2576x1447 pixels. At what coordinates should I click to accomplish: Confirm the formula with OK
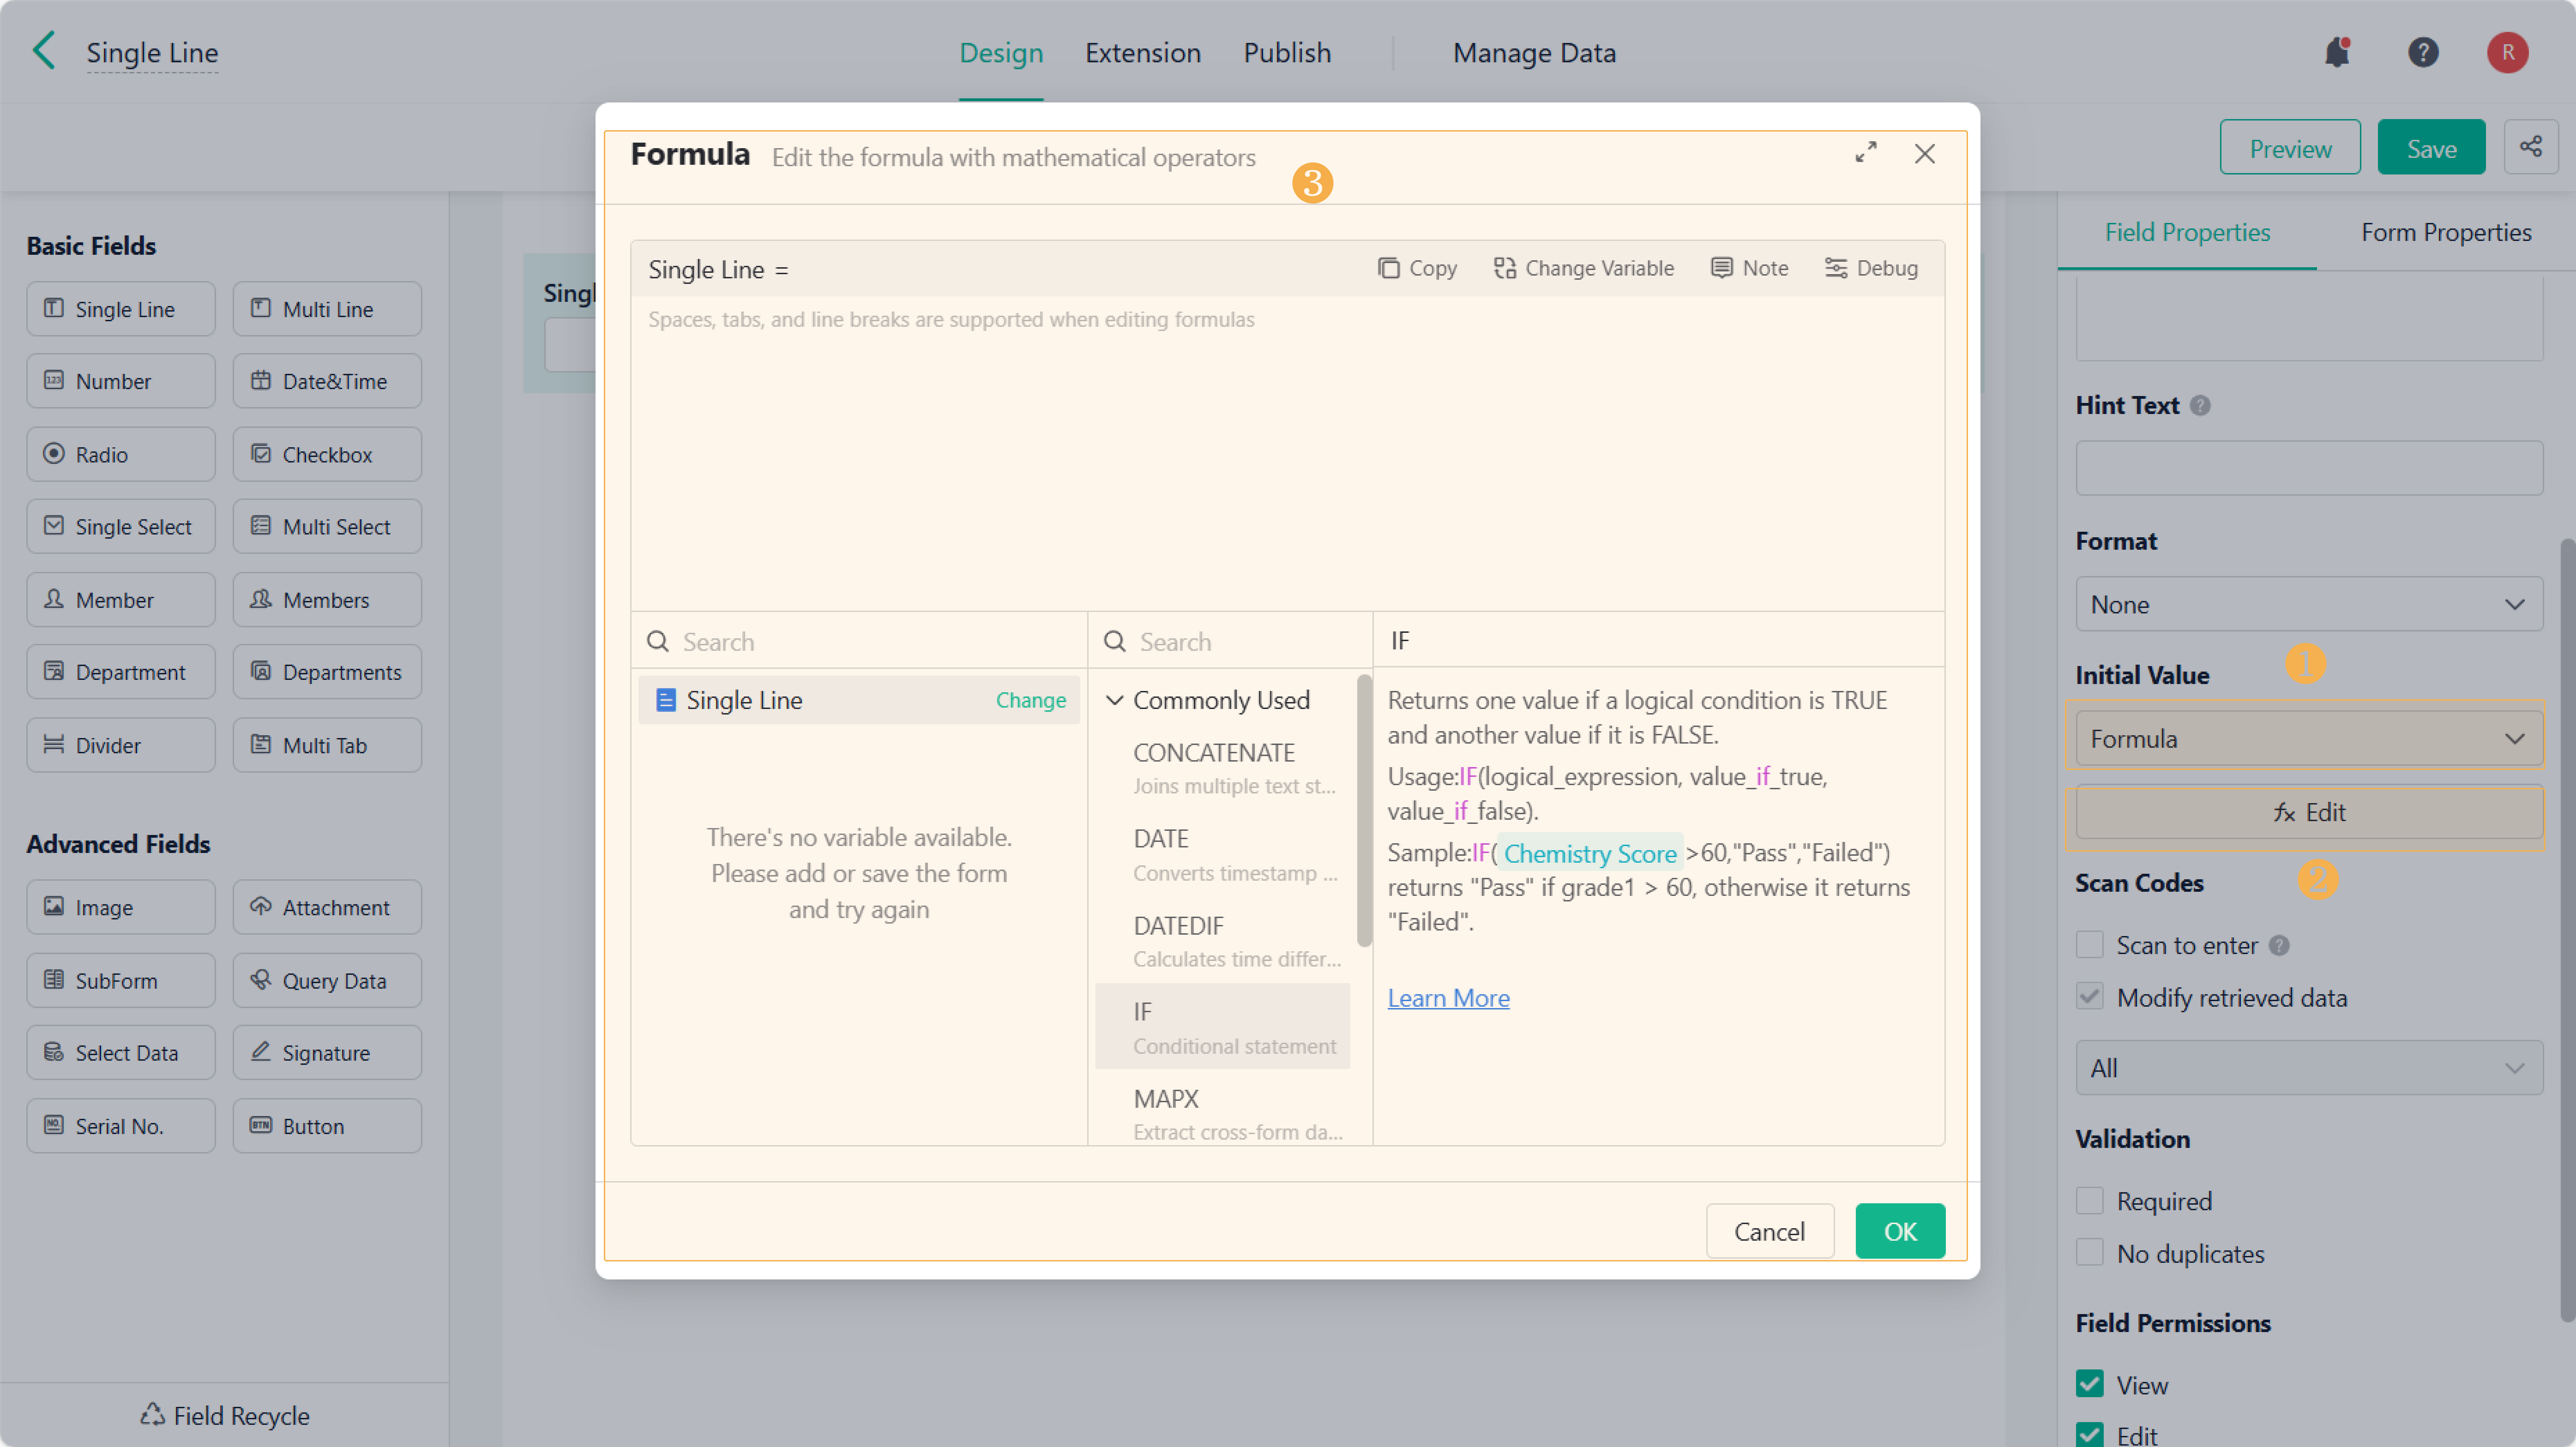1900,1231
